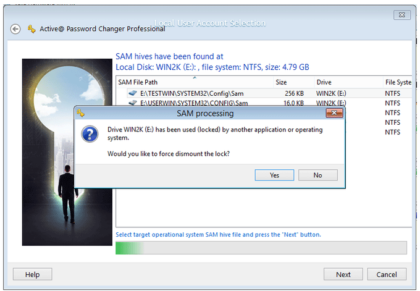Click the 'Select target operational system SAM hive' hint
The image size is (420, 291).
click(x=218, y=234)
